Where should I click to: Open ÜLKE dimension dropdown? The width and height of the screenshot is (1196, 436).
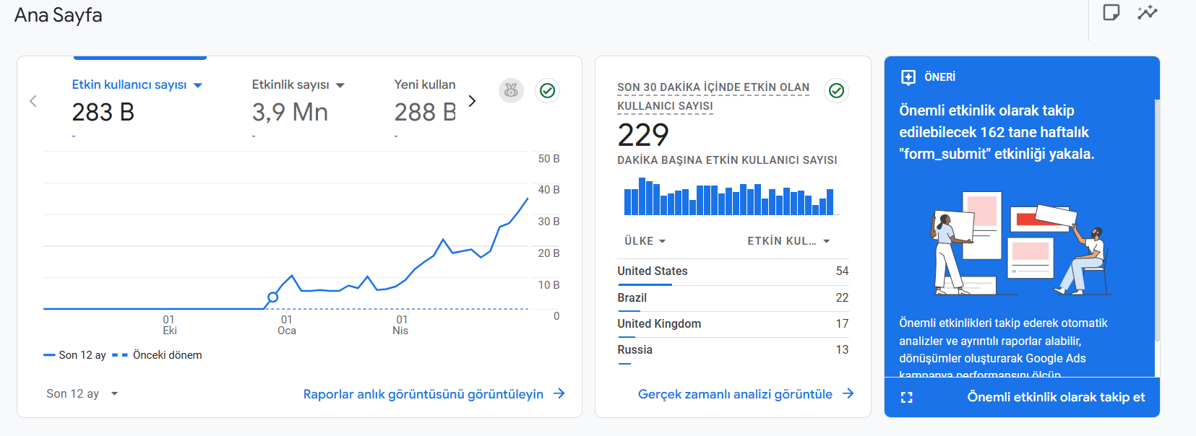(645, 241)
